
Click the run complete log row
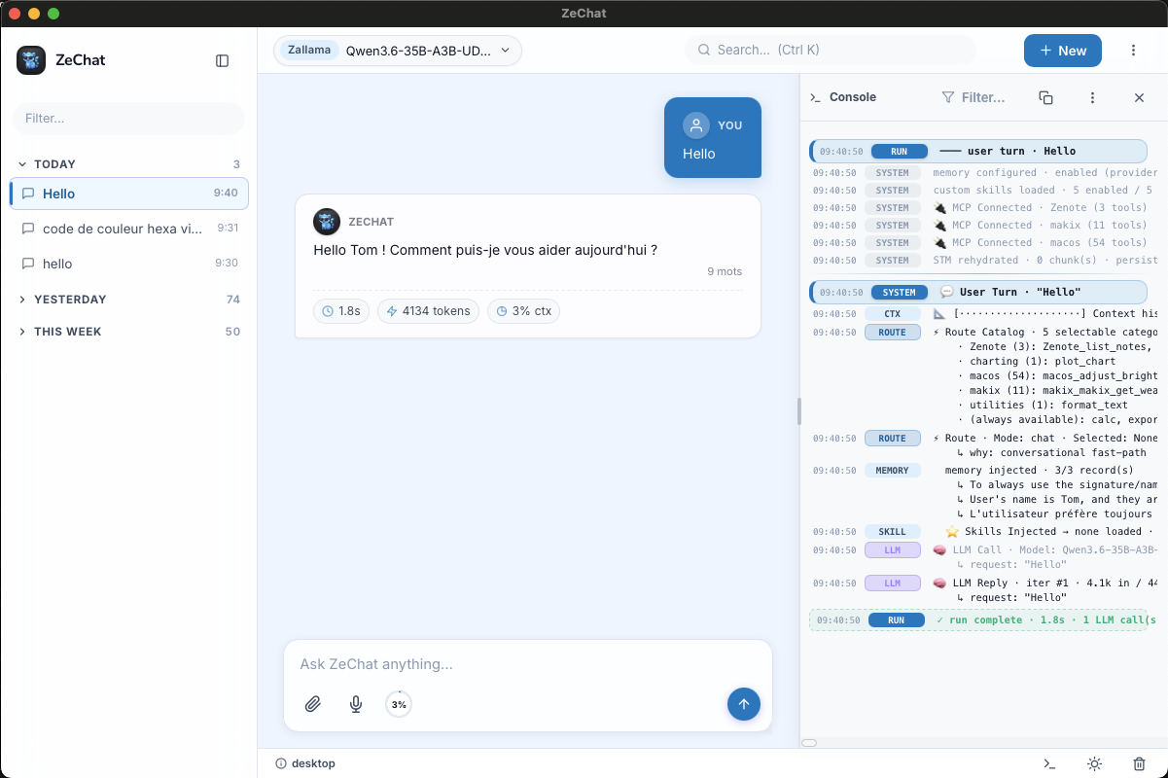[978, 619]
